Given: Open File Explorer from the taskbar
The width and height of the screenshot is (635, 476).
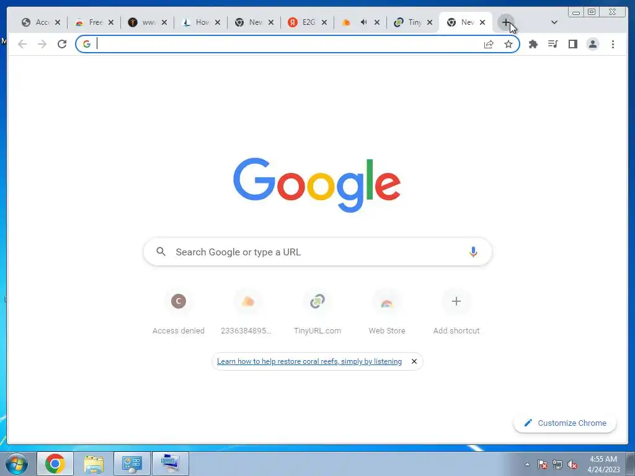Looking at the screenshot, I should coord(94,464).
